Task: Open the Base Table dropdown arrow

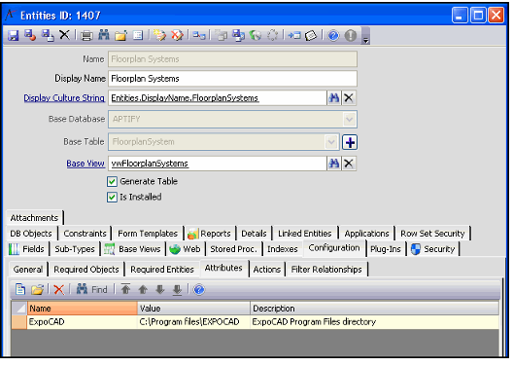Action: click(331, 142)
